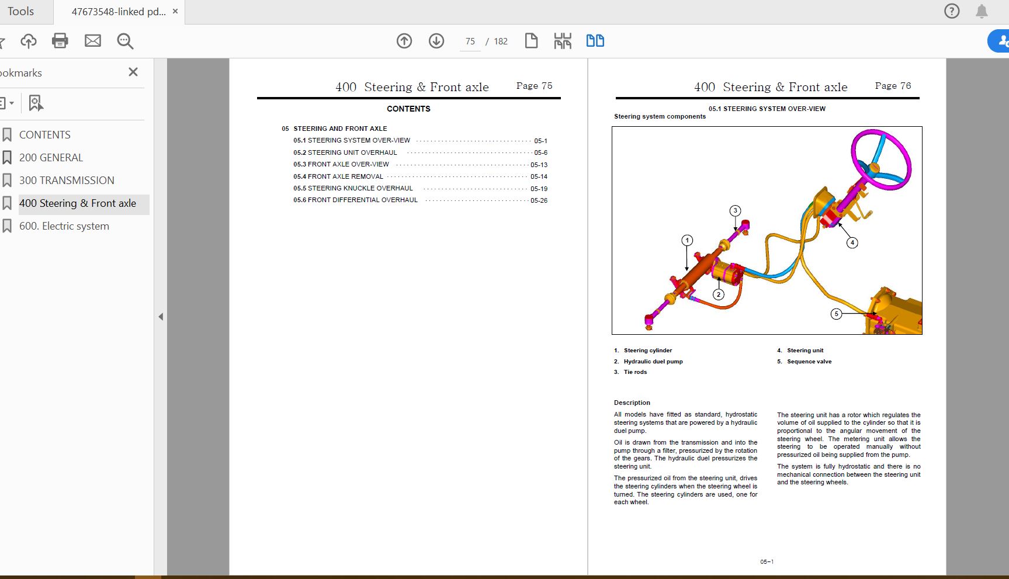The height and width of the screenshot is (579, 1009).
Task: Close the Bookmarks panel
Action: [x=133, y=72]
